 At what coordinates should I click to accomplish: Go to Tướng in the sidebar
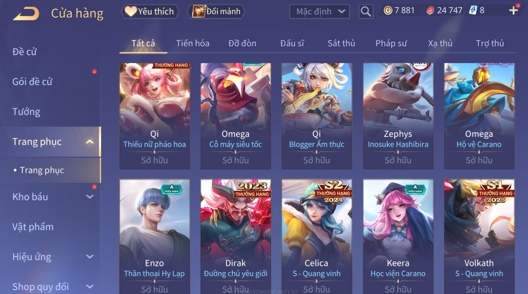26,112
